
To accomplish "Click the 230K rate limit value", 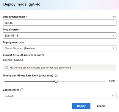I will [x=112, y=81].
